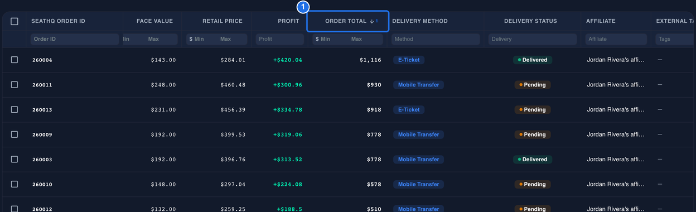Click face value $248.00

(163, 85)
